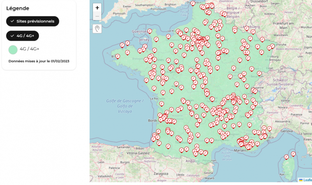Click the geolocation pin button

[97, 28]
